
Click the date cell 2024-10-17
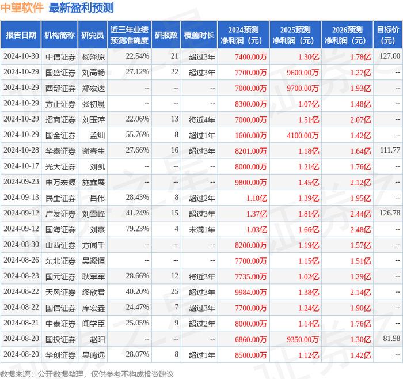tap(21, 166)
